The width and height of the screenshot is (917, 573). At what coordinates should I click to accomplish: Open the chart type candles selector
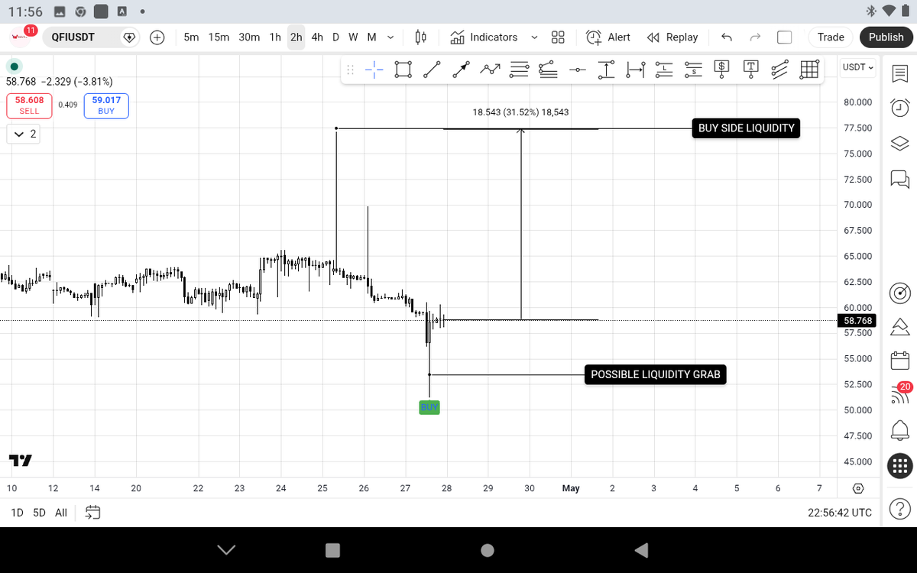pyautogui.click(x=420, y=37)
